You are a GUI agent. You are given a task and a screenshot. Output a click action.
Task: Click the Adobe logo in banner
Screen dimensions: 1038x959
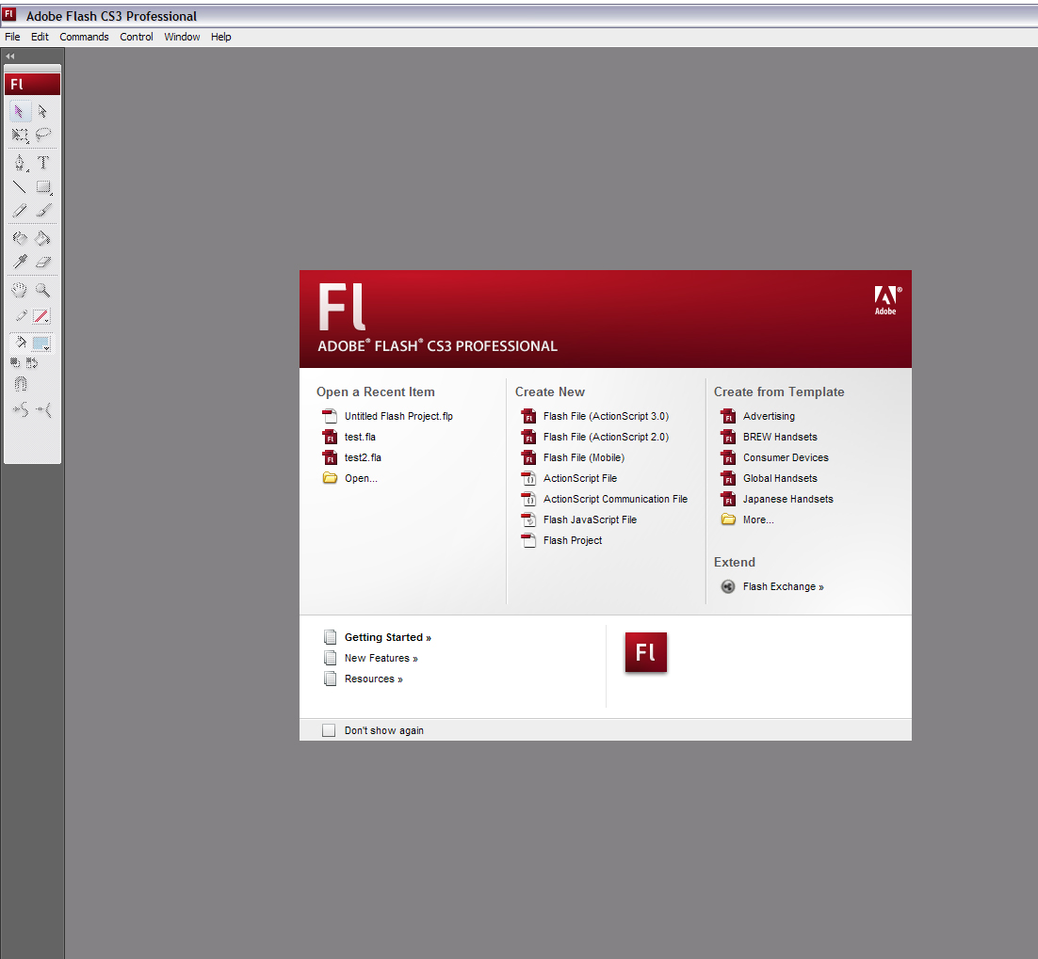point(885,300)
